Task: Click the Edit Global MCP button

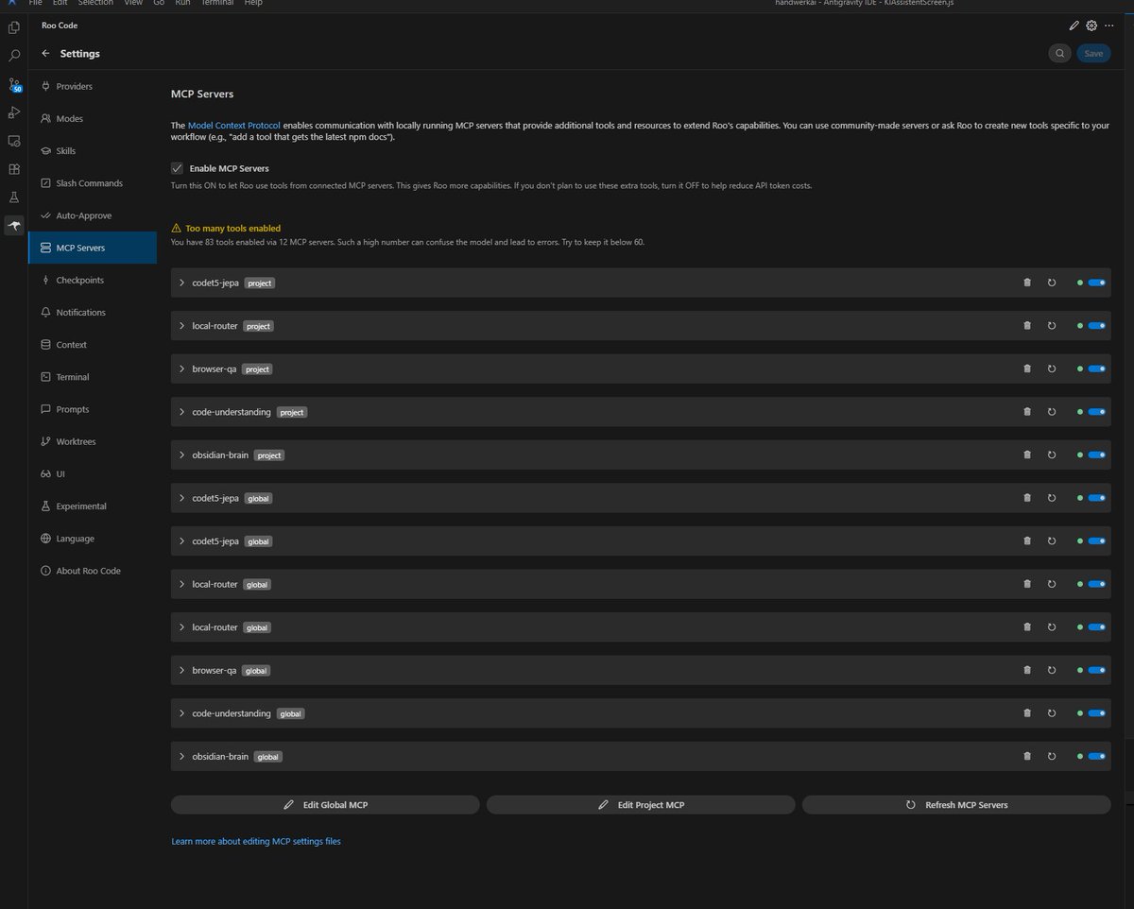Action: coord(325,805)
